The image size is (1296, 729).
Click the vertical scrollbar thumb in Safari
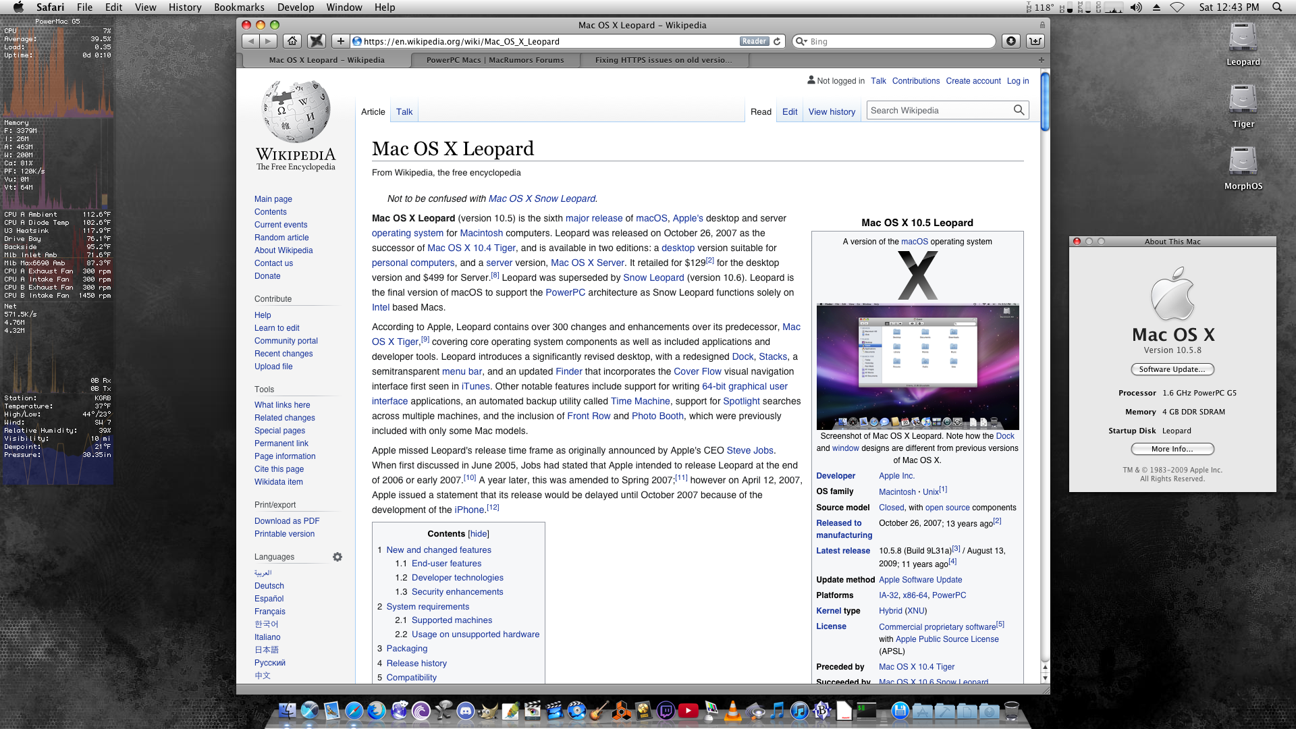coord(1045,101)
